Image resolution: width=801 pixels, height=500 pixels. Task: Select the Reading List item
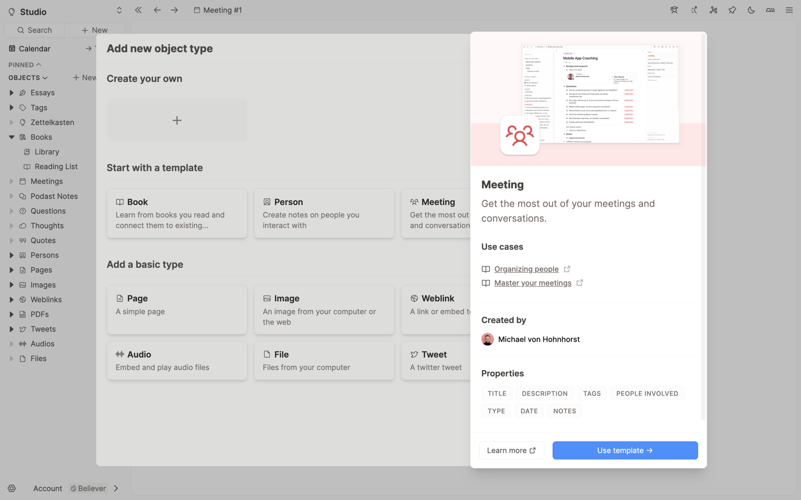[x=56, y=167]
